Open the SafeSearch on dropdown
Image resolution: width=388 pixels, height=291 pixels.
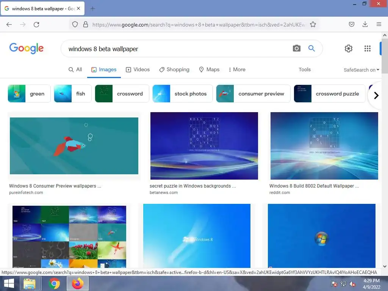(x=361, y=70)
